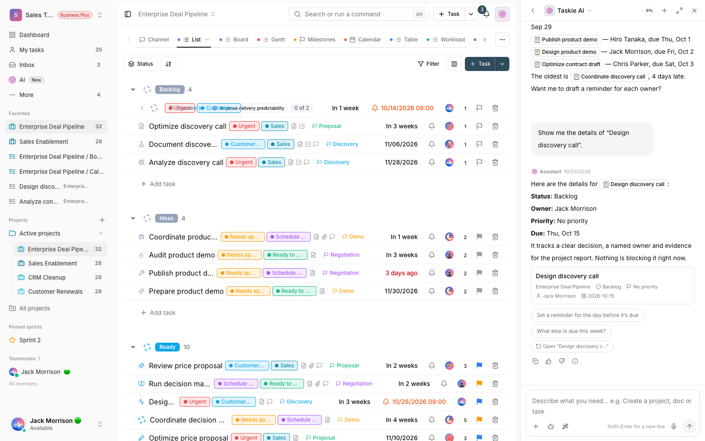Click the Search or run a command field
The height and width of the screenshot is (441, 705).
pos(359,14)
